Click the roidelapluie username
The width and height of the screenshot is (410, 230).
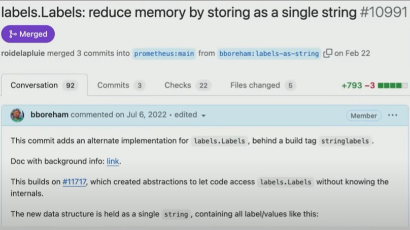[23, 53]
